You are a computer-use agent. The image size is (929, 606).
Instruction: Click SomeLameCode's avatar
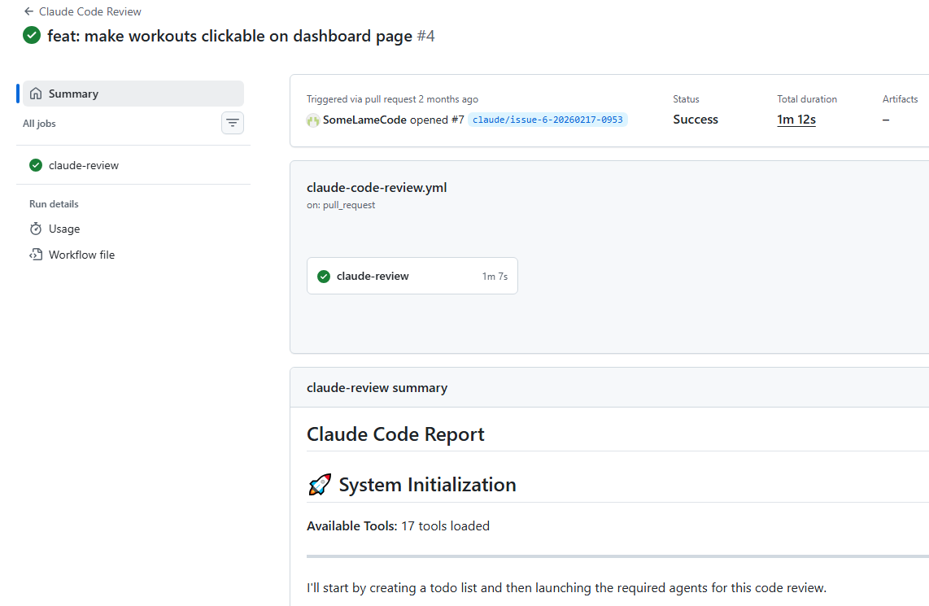(x=313, y=120)
